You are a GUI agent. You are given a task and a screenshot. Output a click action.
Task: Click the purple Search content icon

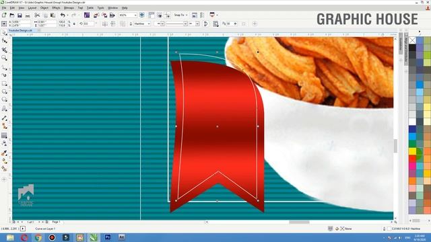point(87,15)
